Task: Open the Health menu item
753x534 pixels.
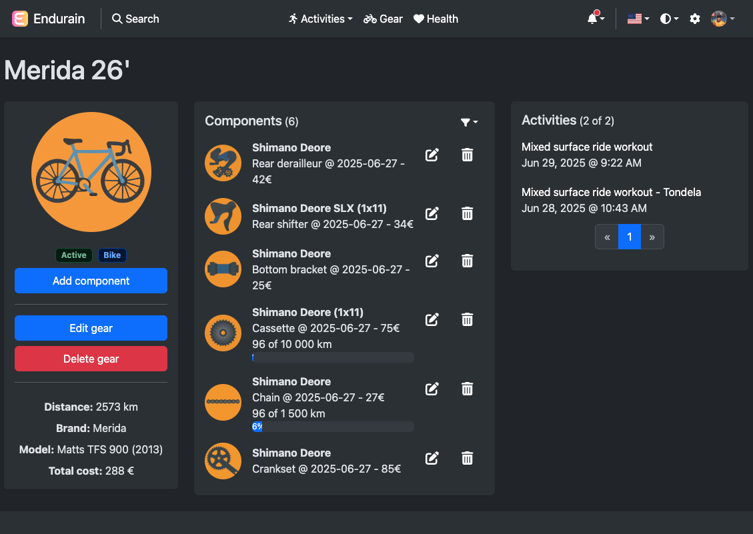Action: point(436,19)
